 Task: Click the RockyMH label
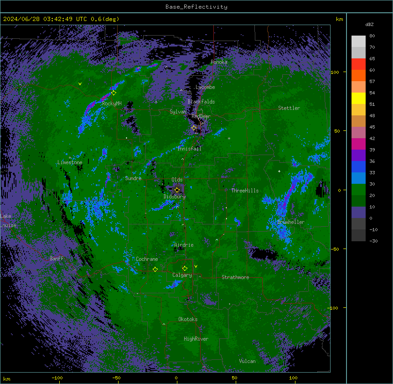click(112, 104)
